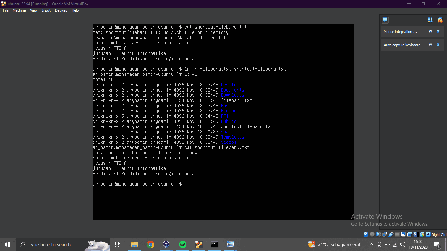Click the audio indicator in VM status bar
The height and width of the screenshot is (251, 447).
[x=378, y=234]
